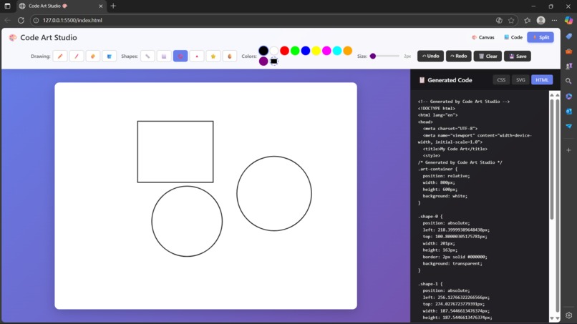Click the '<title>My Code Art</title>' line
Viewport: 577px width, 324px height.
(455, 149)
